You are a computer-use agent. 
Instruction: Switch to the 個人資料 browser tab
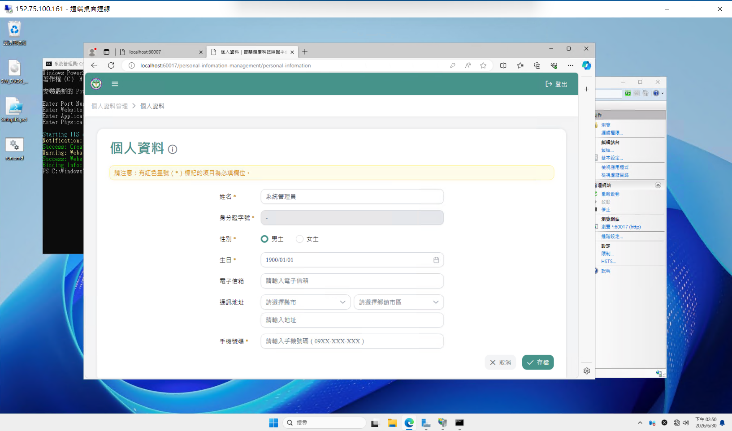pos(252,52)
